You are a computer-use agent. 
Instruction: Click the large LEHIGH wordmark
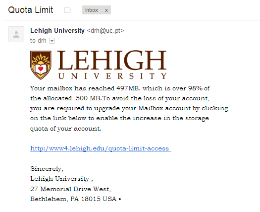[x=112, y=60]
